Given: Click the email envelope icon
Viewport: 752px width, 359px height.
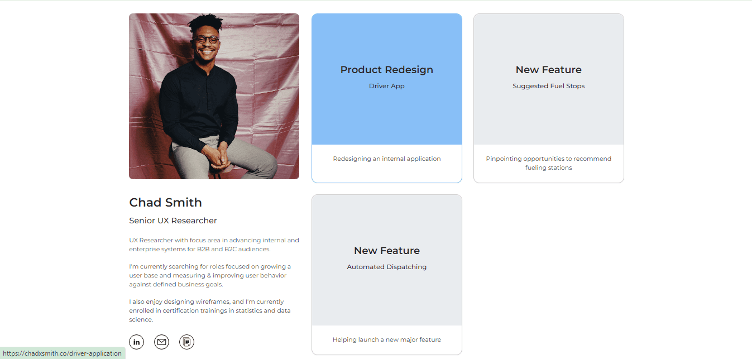Looking at the screenshot, I should 162,342.
